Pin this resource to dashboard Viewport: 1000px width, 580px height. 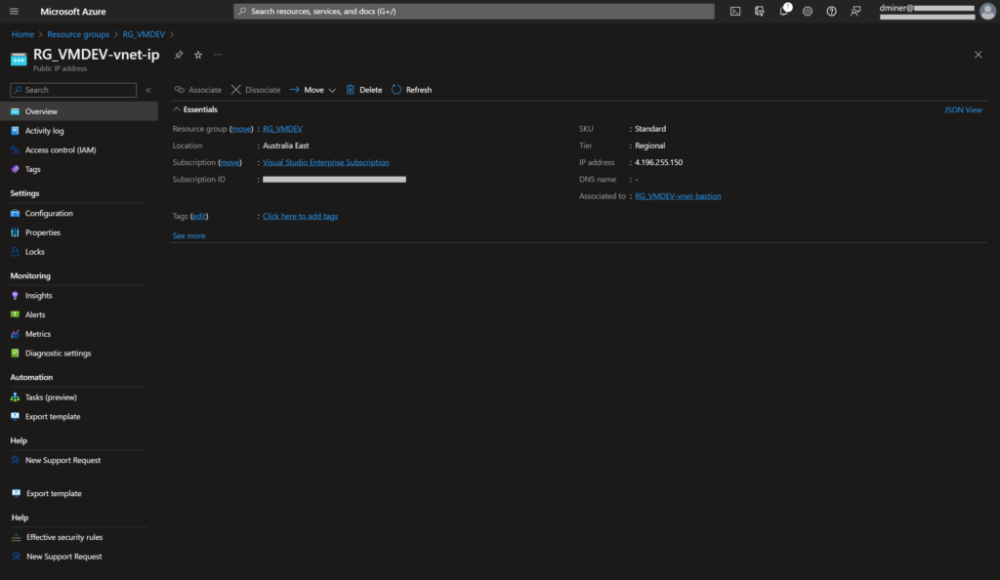pos(179,55)
